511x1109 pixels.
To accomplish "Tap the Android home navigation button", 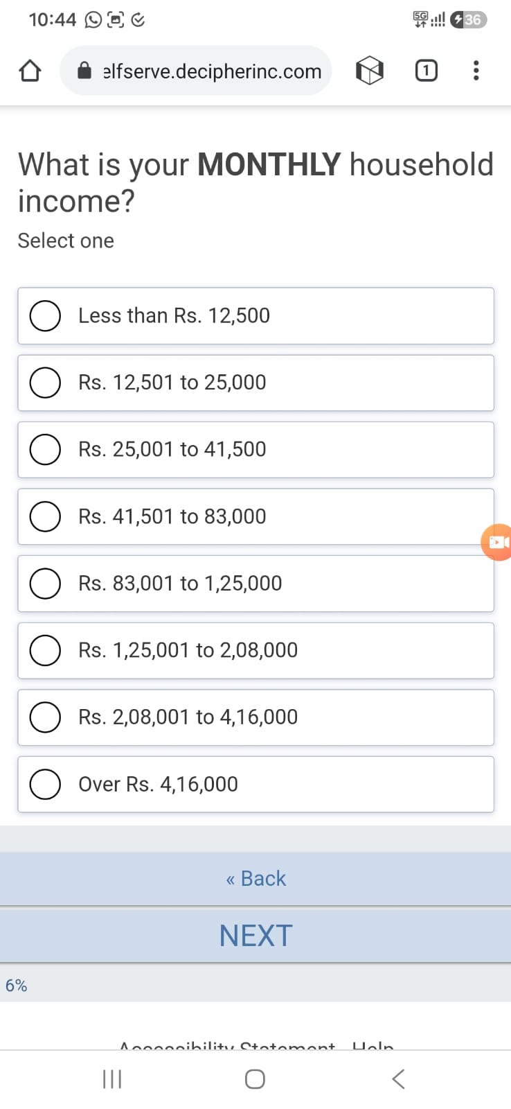I will [255, 1079].
